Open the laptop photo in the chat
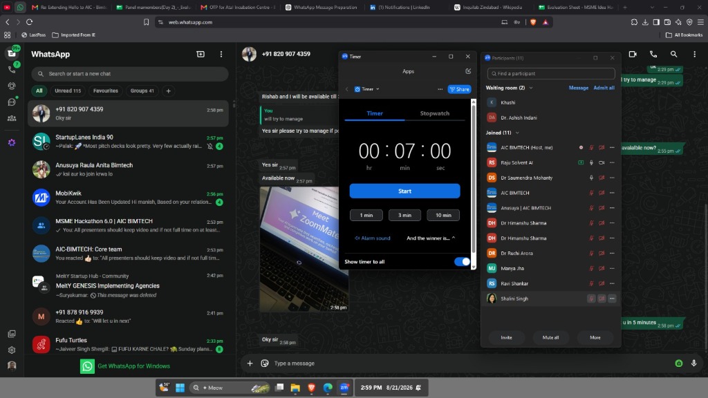The image size is (708, 398). click(304, 249)
